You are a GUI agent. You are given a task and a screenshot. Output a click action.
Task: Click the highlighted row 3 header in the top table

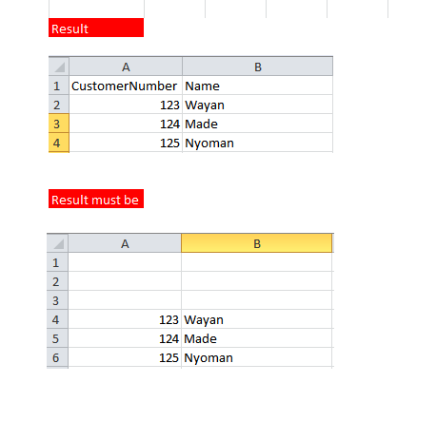click(59, 124)
